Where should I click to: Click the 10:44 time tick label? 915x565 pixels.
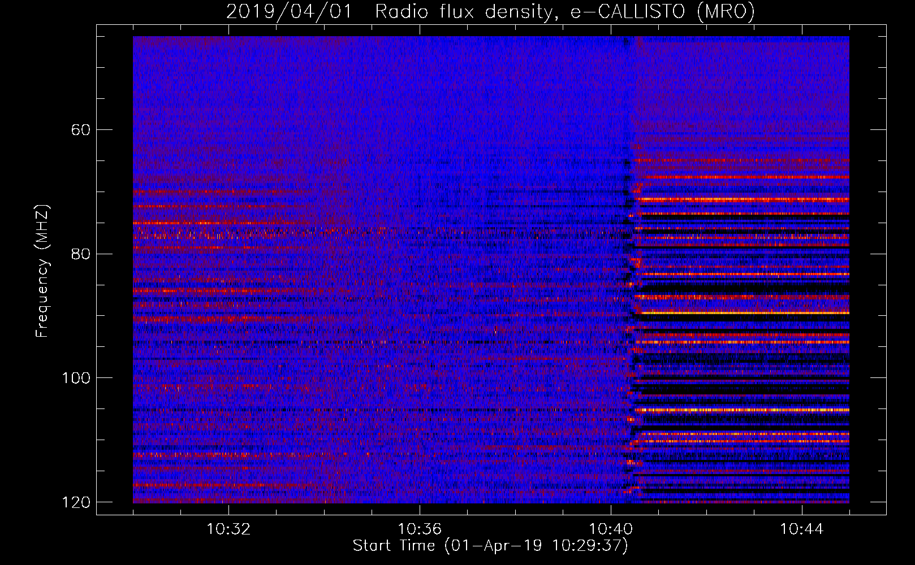point(802,529)
